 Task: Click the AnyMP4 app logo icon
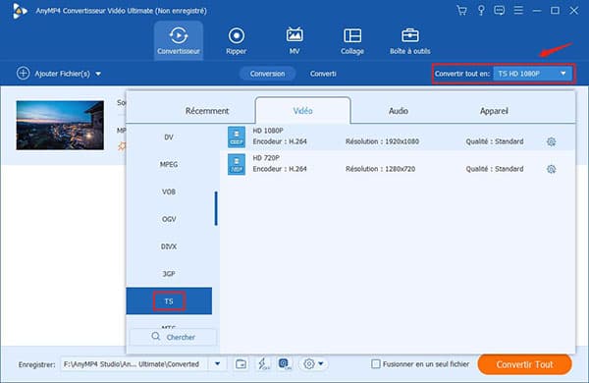(20, 11)
